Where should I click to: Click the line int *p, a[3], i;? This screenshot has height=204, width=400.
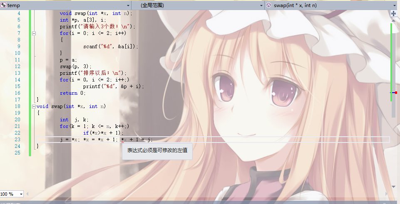pyautogui.click(x=83, y=20)
